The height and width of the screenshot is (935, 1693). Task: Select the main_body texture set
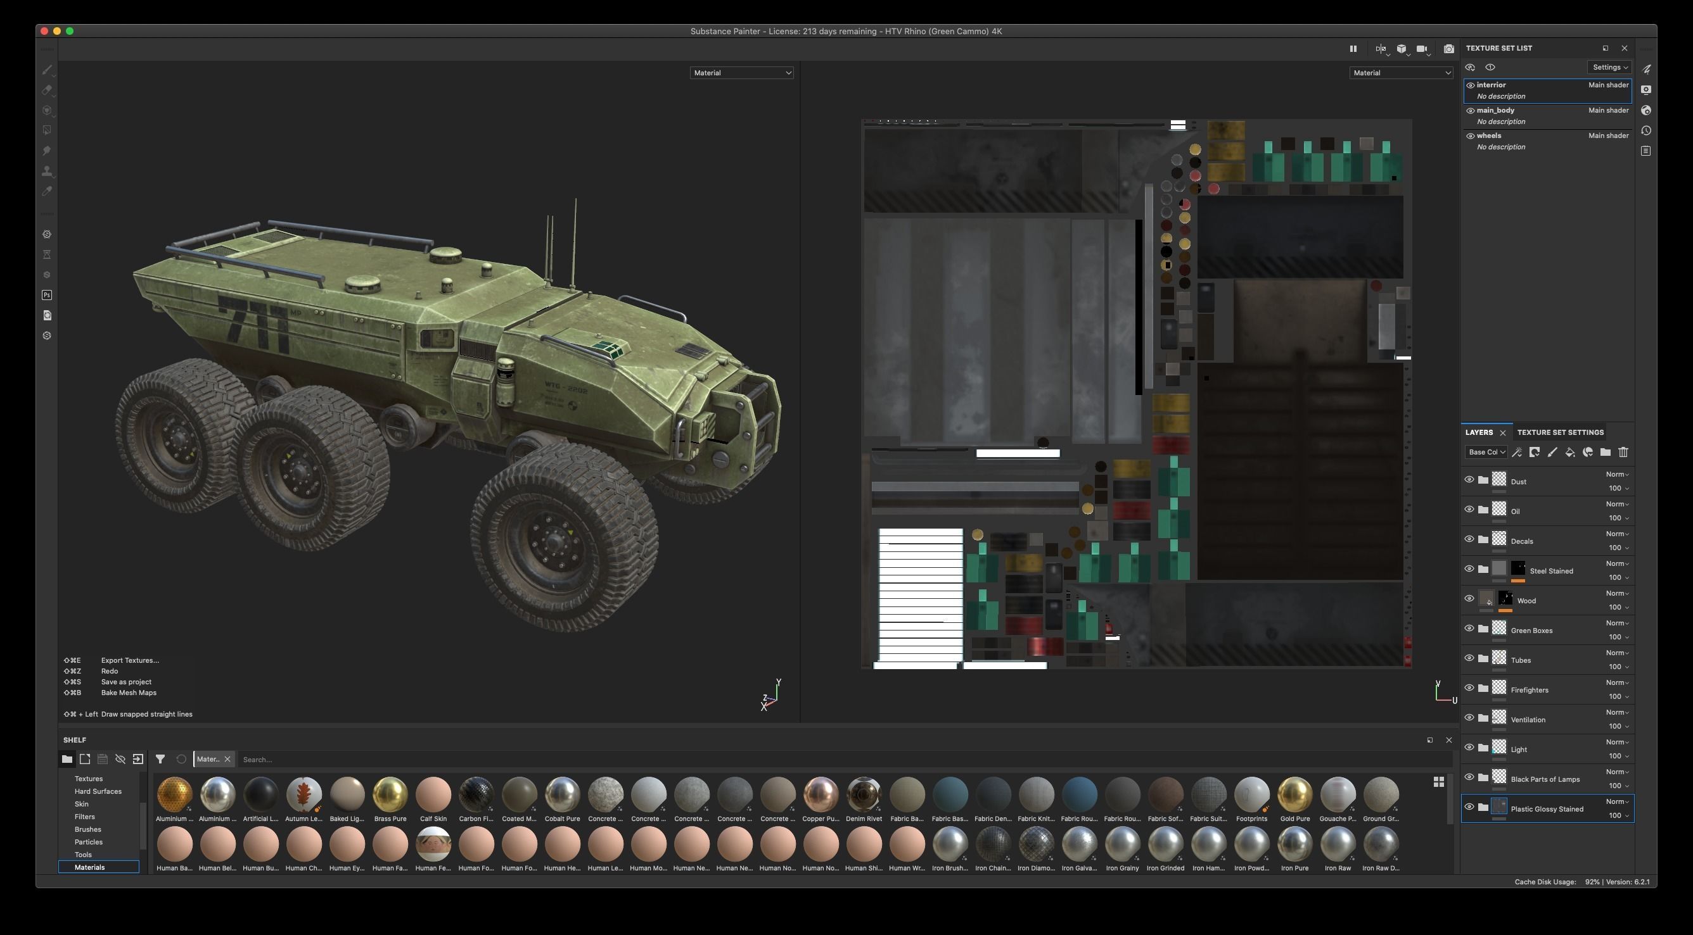(x=1547, y=116)
